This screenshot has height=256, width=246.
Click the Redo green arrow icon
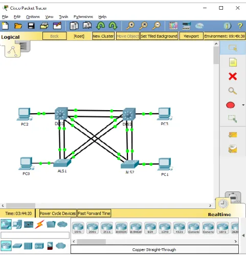[113, 26]
